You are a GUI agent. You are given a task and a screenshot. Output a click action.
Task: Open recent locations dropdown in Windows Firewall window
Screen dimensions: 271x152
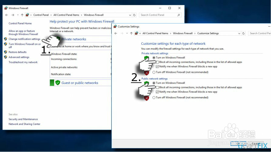(x=18, y=15)
